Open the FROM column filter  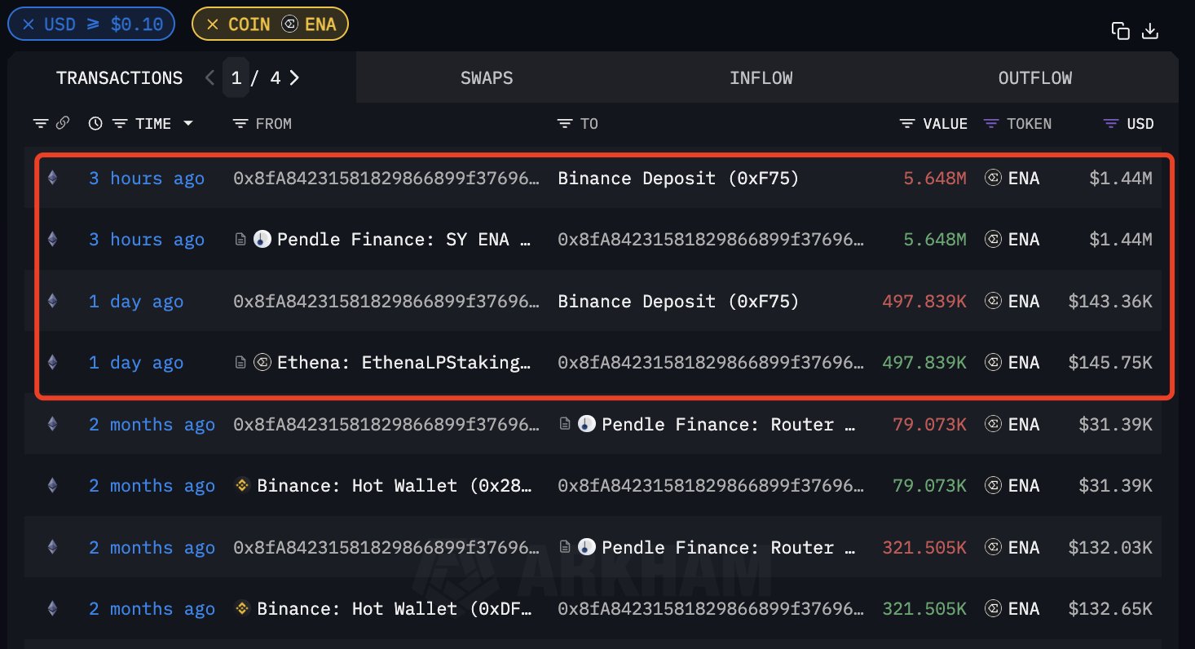240,124
